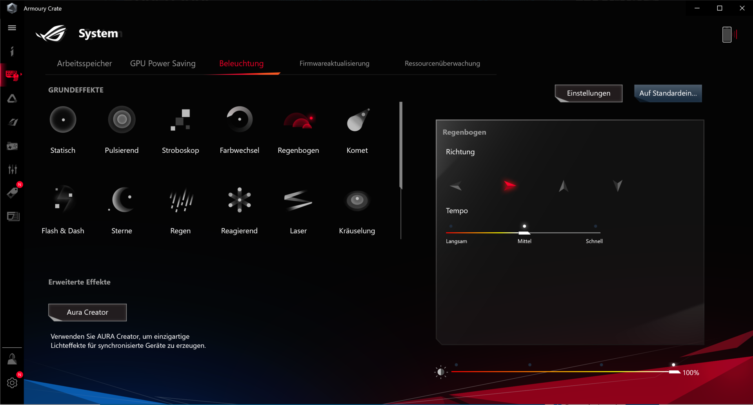Choose the Farbwechsel effect
This screenshot has width=753, height=405.
(239, 130)
